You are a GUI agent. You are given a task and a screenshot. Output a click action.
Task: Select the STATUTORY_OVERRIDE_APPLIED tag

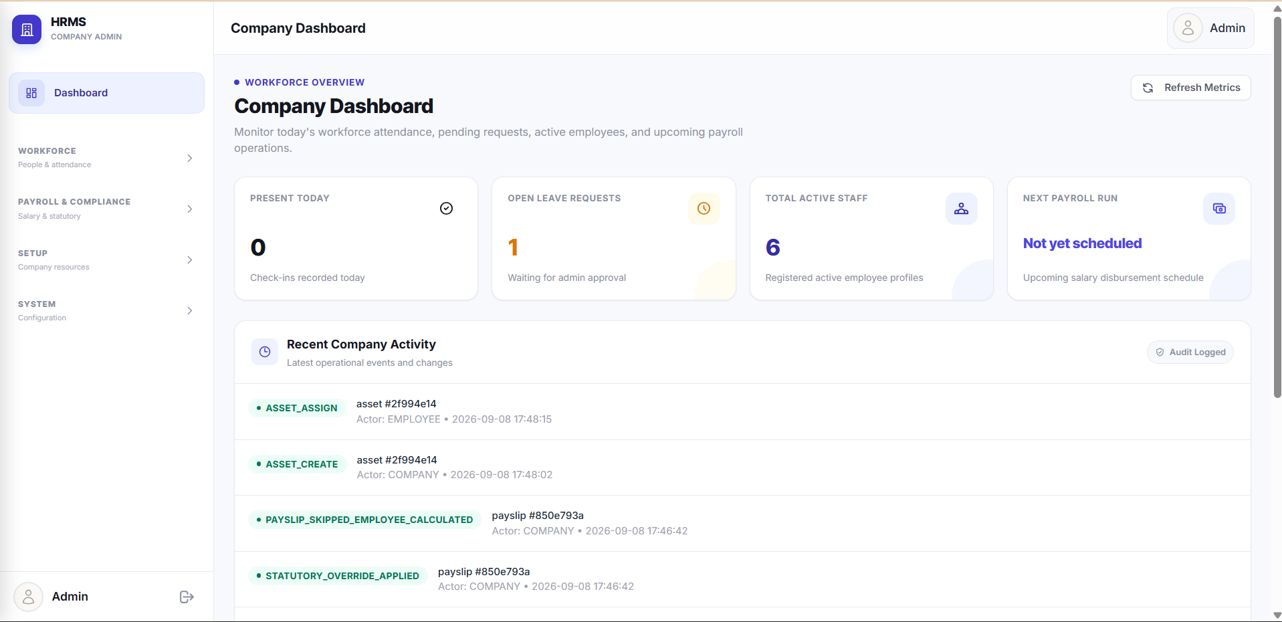tap(338, 576)
